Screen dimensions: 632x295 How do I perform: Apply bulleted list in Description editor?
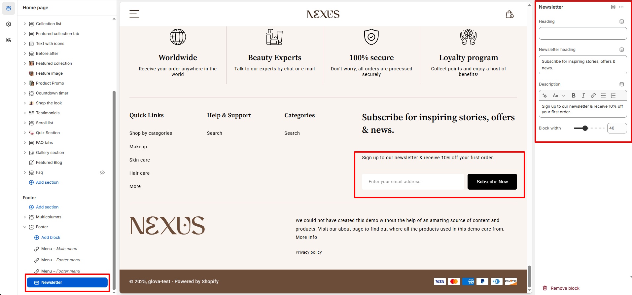click(x=603, y=95)
